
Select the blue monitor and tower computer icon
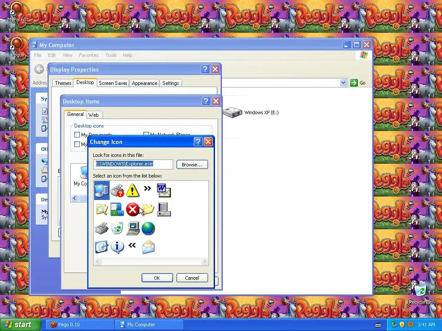(102, 190)
